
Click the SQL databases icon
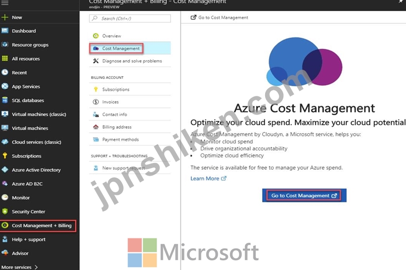click(x=5, y=100)
